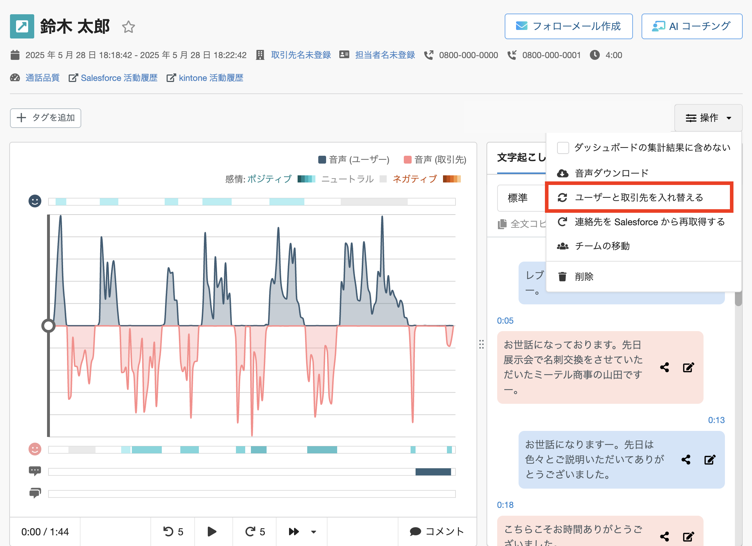This screenshot has width=752, height=546.
Task: Open the teal call-detail icon beside the name
Action: click(x=22, y=26)
